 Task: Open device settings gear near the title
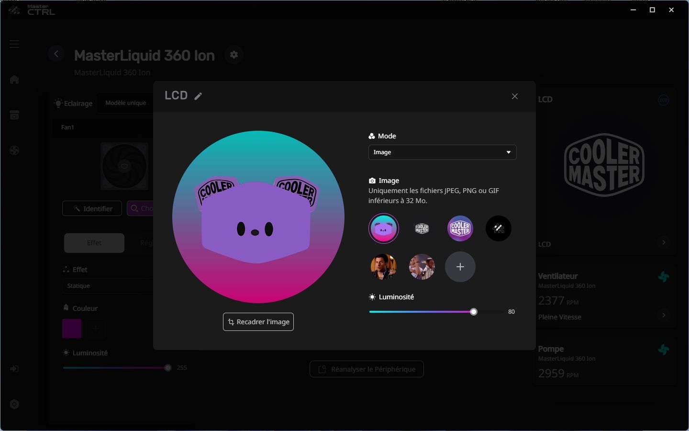(x=234, y=55)
